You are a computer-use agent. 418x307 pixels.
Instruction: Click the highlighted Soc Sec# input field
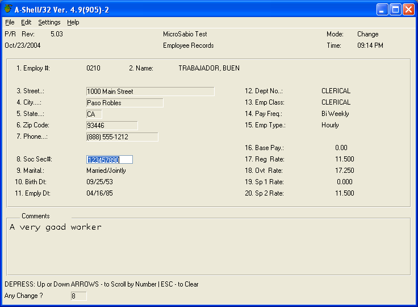click(110, 160)
